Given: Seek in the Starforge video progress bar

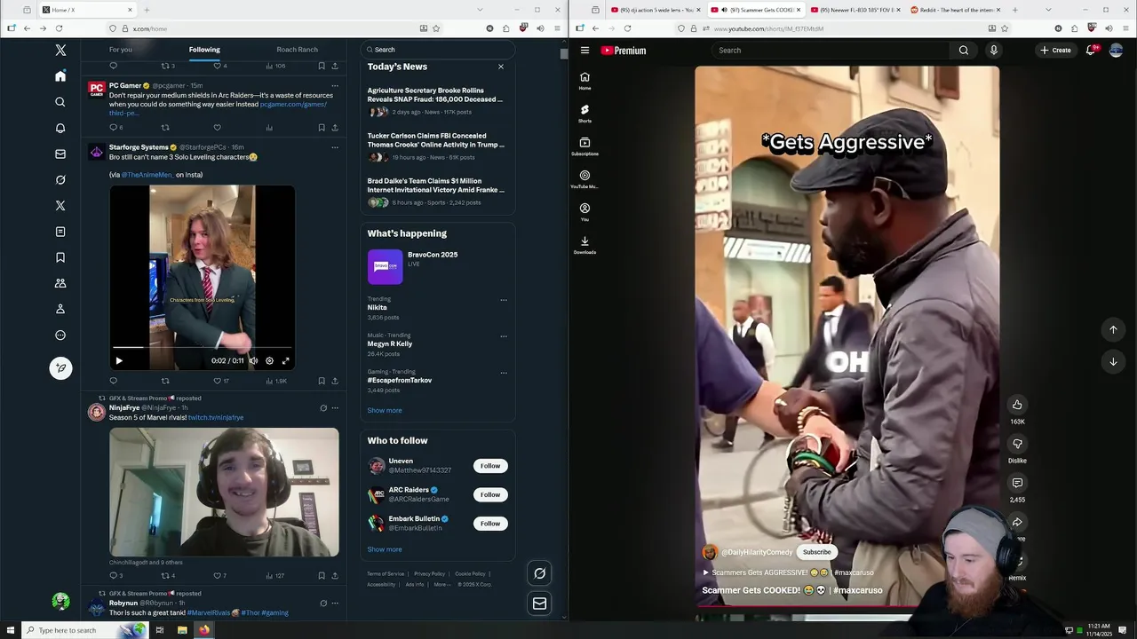Looking at the screenshot, I should [202, 347].
